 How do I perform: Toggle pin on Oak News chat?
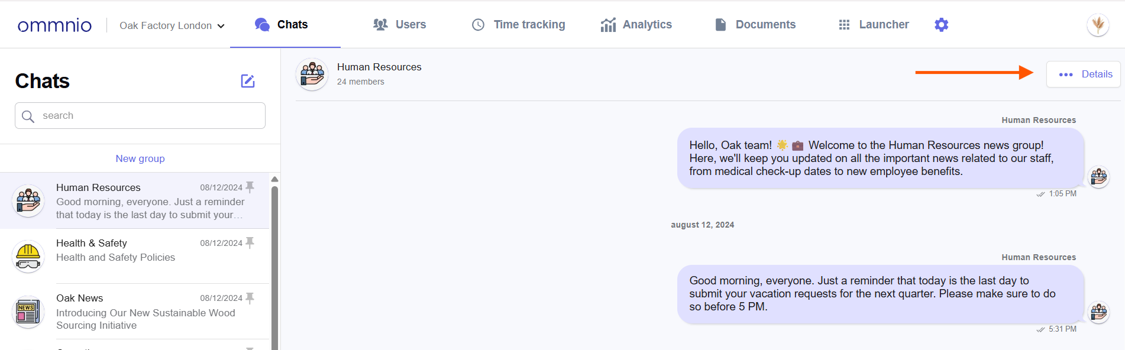point(250,298)
